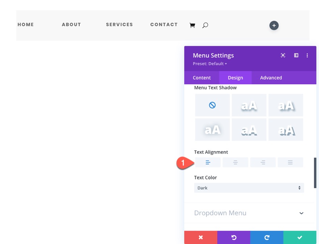Image resolution: width=319 pixels, height=244 pixels.
Task: Disable the menu text shadow
Action: [212, 106]
